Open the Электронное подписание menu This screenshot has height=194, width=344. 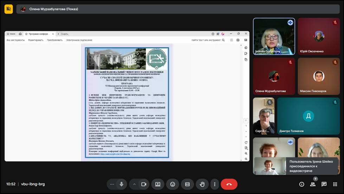click(x=79, y=40)
